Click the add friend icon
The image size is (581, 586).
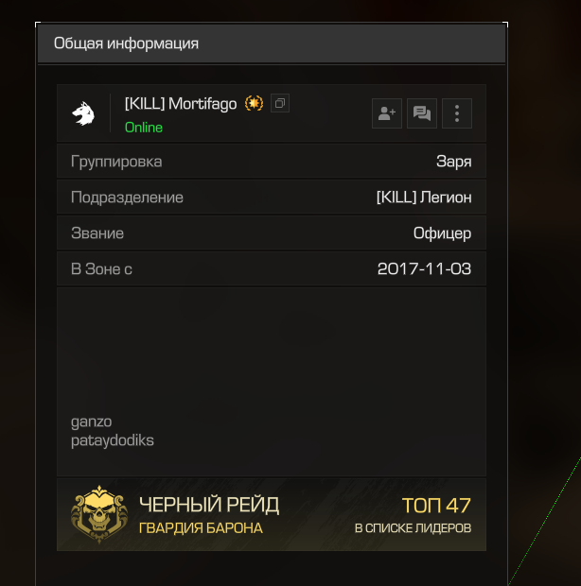pyautogui.click(x=387, y=113)
